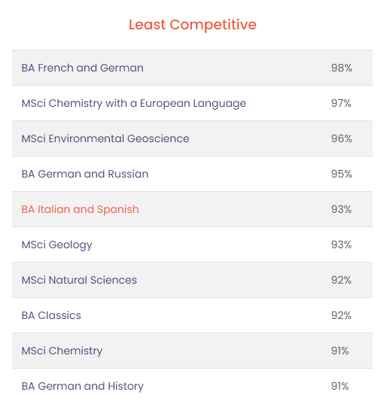Open the BA Classics course

point(51,315)
